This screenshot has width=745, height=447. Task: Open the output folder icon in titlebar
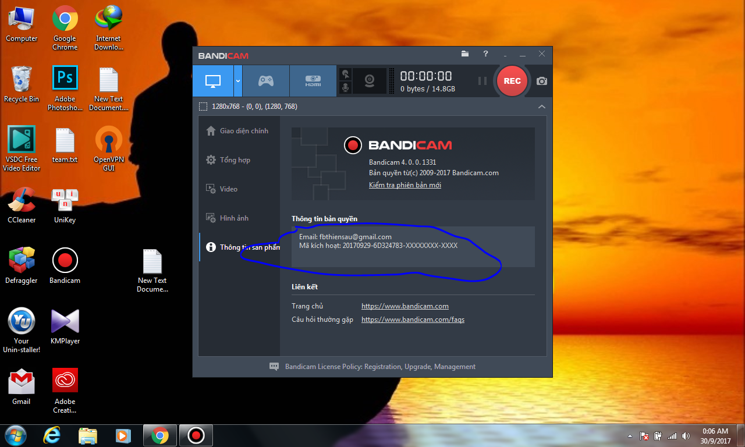point(464,54)
